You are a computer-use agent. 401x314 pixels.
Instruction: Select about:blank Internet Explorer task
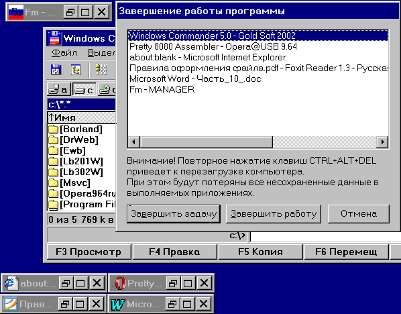tap(258, 57)
